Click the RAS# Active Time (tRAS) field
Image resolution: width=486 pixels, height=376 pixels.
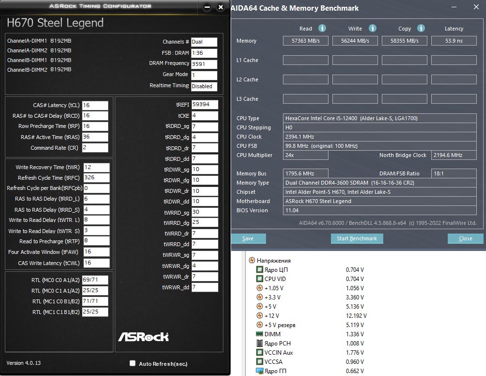pyautogui.click(x=95, y=137)
